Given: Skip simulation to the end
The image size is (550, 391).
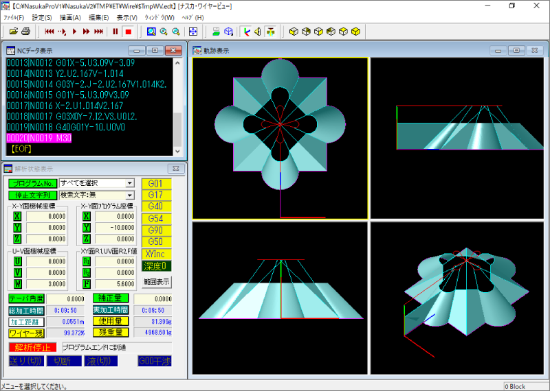Looking at the screenshot, I should coord(99,32).
